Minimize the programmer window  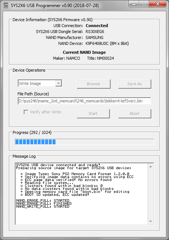point(134,4)
